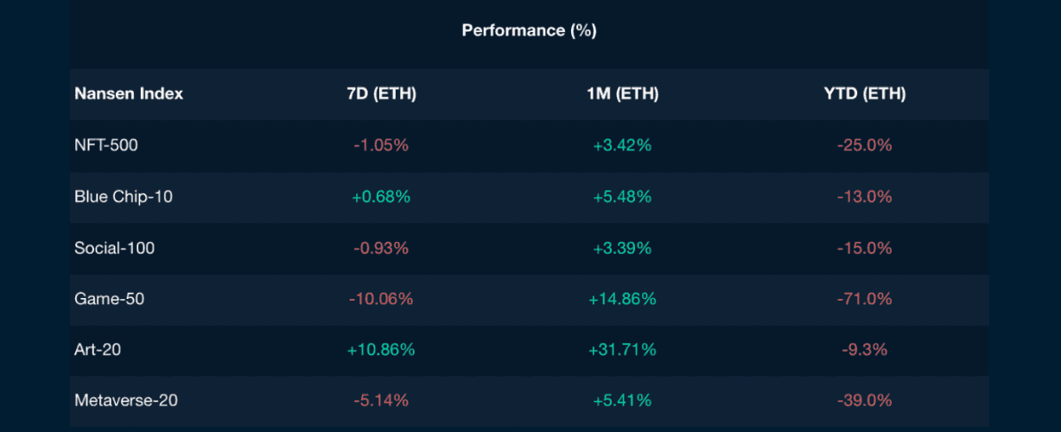Click the 7D (ETH) column header
This screenshot has height=432, width=1061.
(x=381, y=94)
